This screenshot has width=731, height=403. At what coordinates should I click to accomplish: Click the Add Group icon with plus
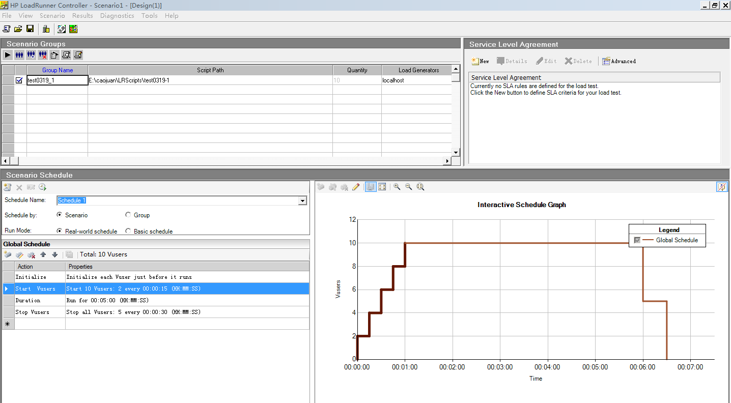[31, 55]
